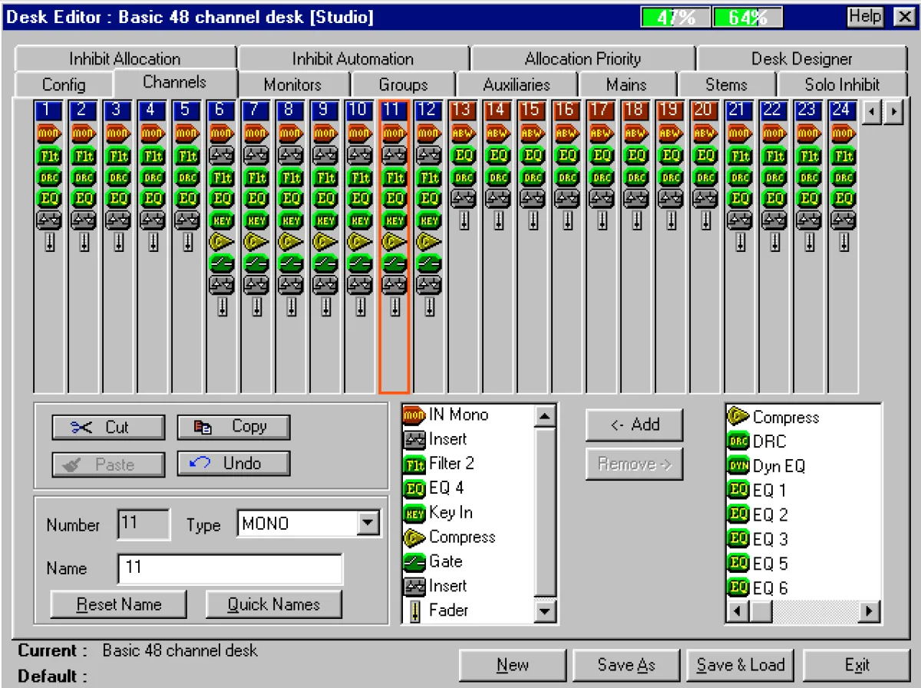The width and height of the screenshot is (921, 688).
Task: Select the Gate icon in channel 11 strip
Action: click(394, 264)
